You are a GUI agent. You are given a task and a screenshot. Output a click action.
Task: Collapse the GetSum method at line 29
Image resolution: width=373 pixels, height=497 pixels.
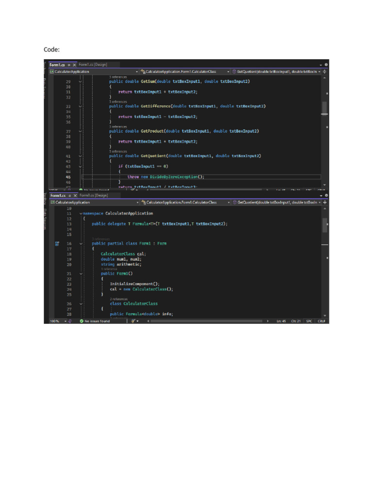click(x=80, y=82)
